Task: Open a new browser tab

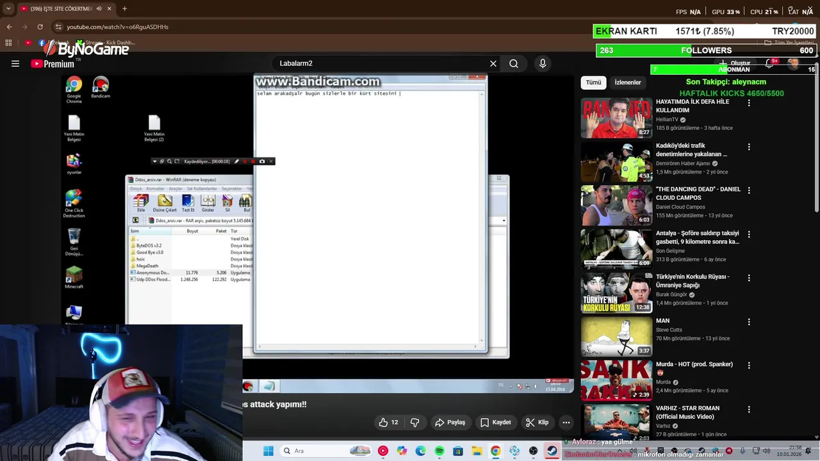Action: click(x=124, y=9)
